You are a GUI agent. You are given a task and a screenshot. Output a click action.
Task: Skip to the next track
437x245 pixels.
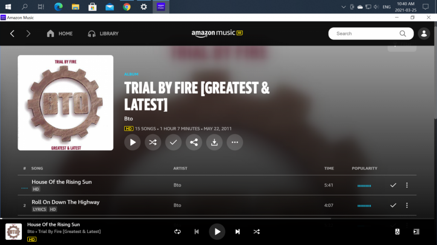tap(237, 232)
